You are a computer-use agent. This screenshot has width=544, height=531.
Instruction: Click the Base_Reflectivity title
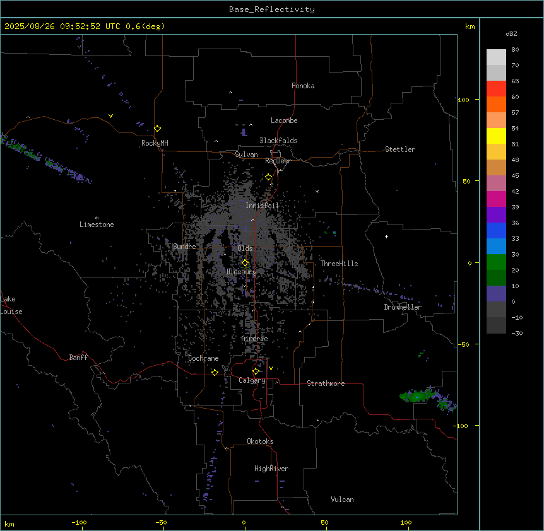(x=272, y=9)
